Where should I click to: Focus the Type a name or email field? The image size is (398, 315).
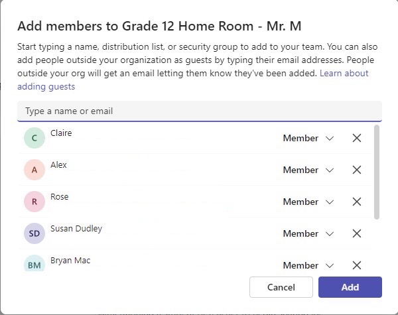(x=200, y=111)
